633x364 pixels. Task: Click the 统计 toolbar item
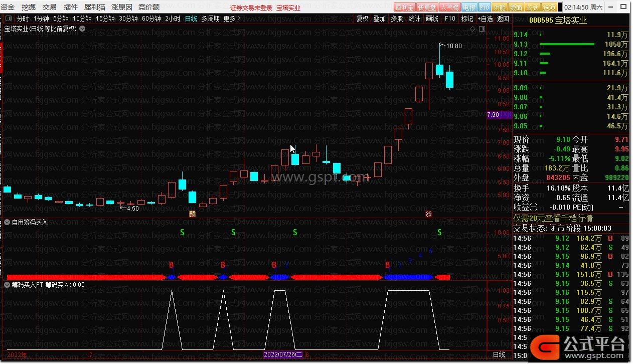coord(414,19)
